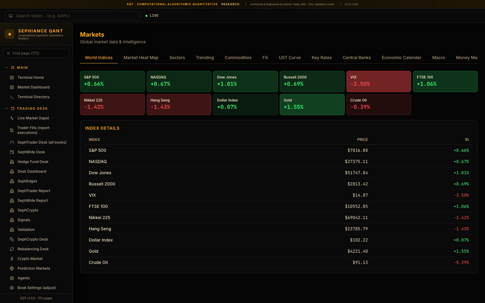The width and height of the screenshot is (485, 303).
Task: Select the Gold index card
Action: point(312,105)
